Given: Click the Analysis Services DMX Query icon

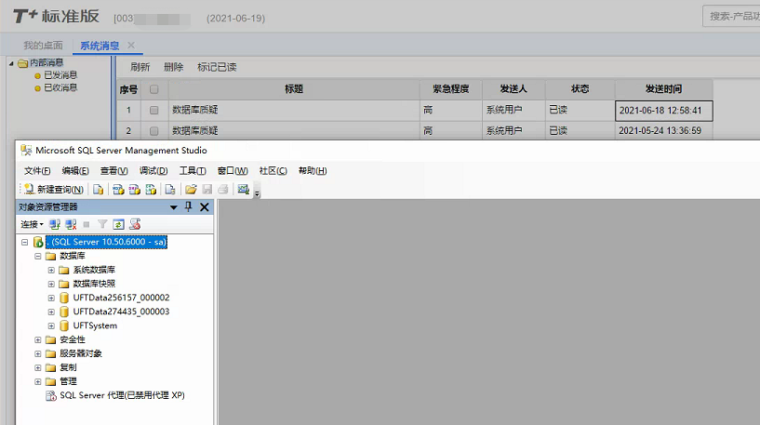Looking at the screenshot, I should (134, 190).
